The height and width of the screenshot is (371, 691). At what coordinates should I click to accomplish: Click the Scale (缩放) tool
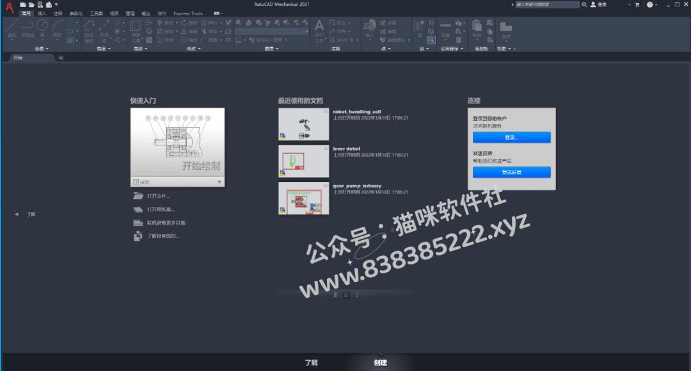pyautogui.click(x=189, y=40)
